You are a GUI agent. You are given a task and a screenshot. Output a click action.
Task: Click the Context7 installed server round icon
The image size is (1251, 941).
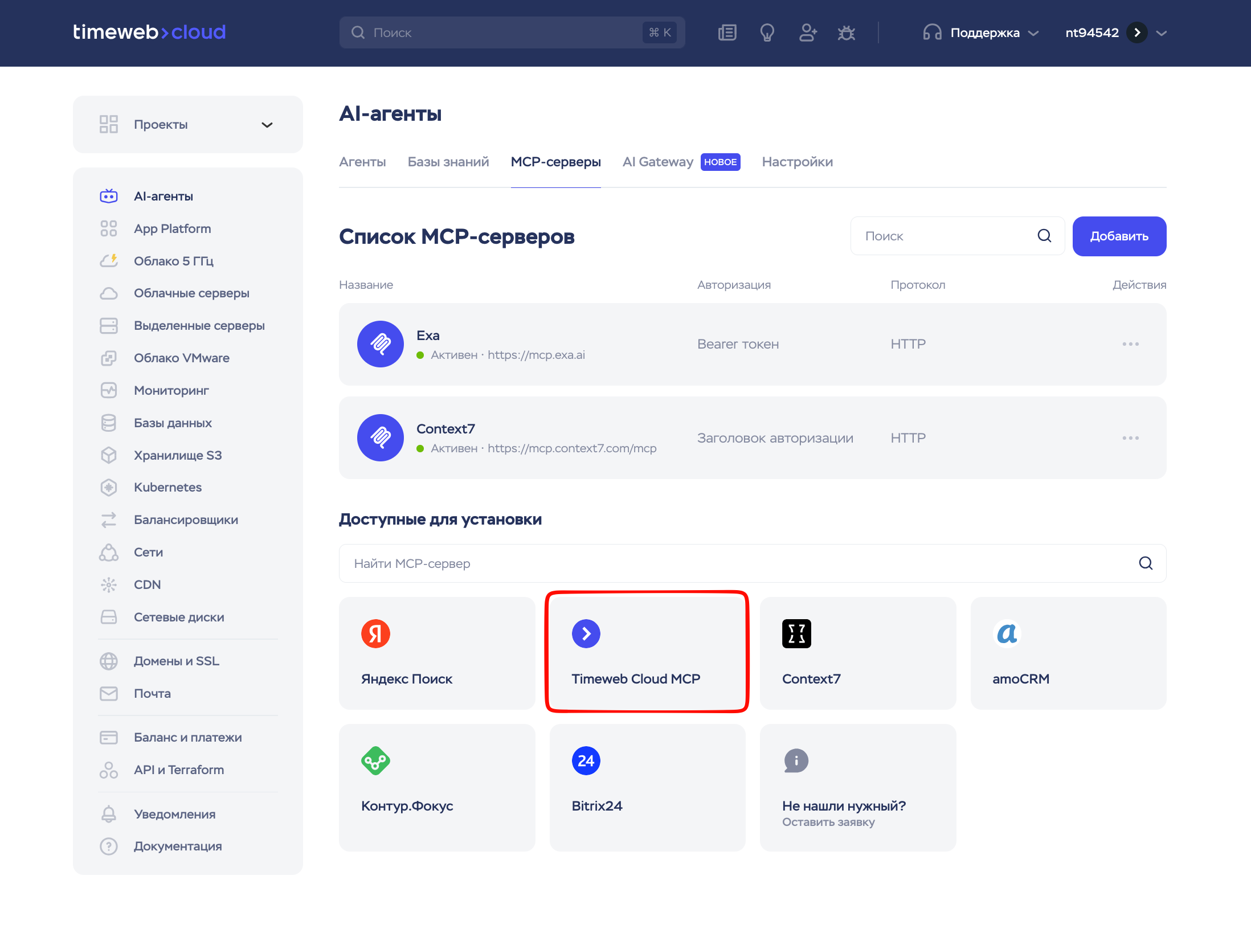(381, 437)
